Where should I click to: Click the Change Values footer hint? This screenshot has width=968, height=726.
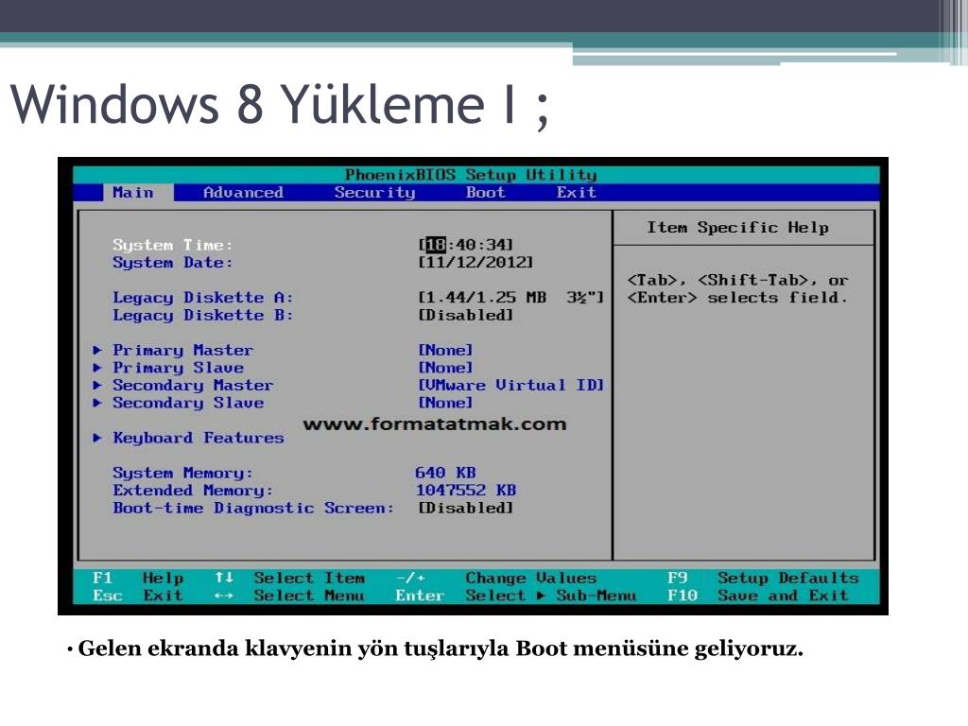[x=496, y=579]
